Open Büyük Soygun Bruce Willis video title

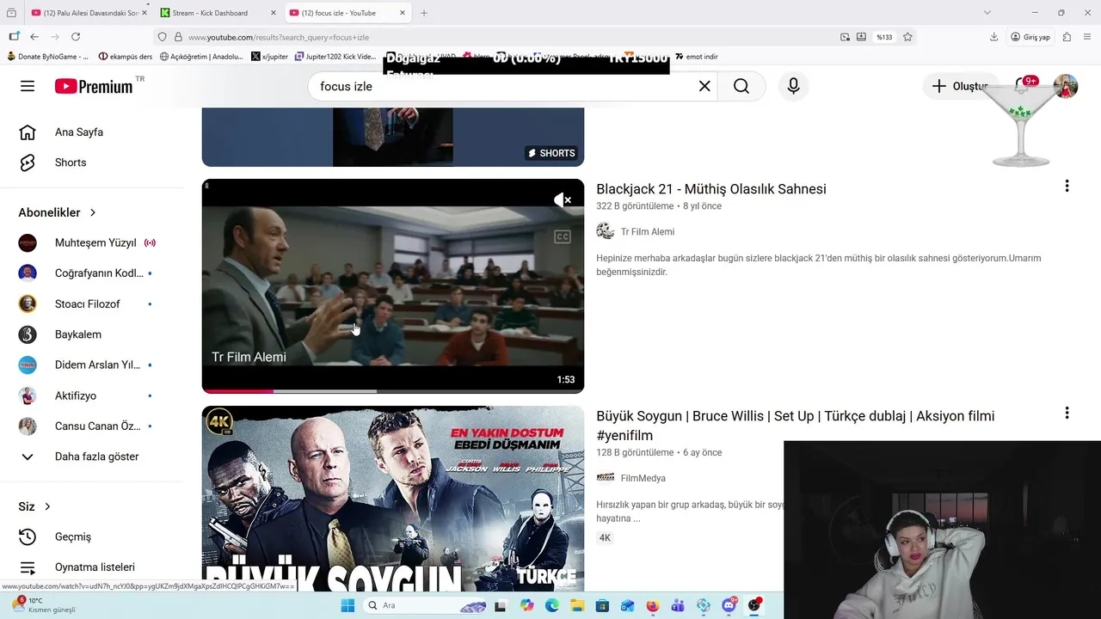pos(796,426)
